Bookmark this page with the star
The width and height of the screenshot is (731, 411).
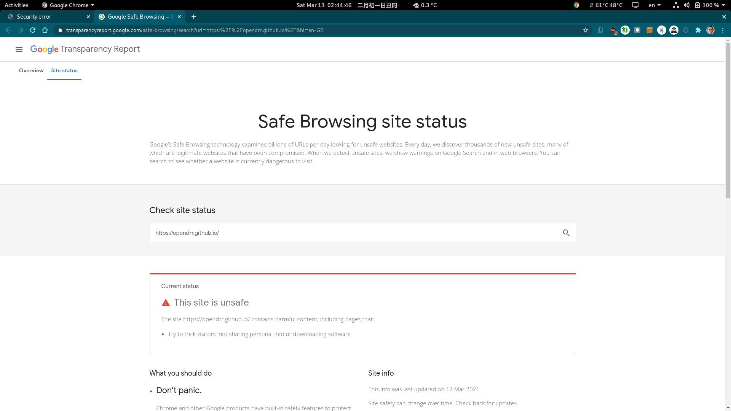(586, 30)
